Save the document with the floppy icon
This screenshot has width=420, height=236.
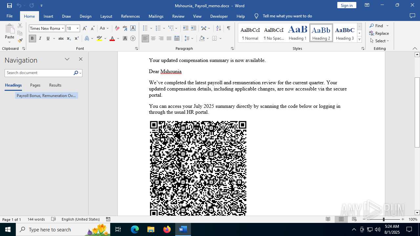(9, 6)
